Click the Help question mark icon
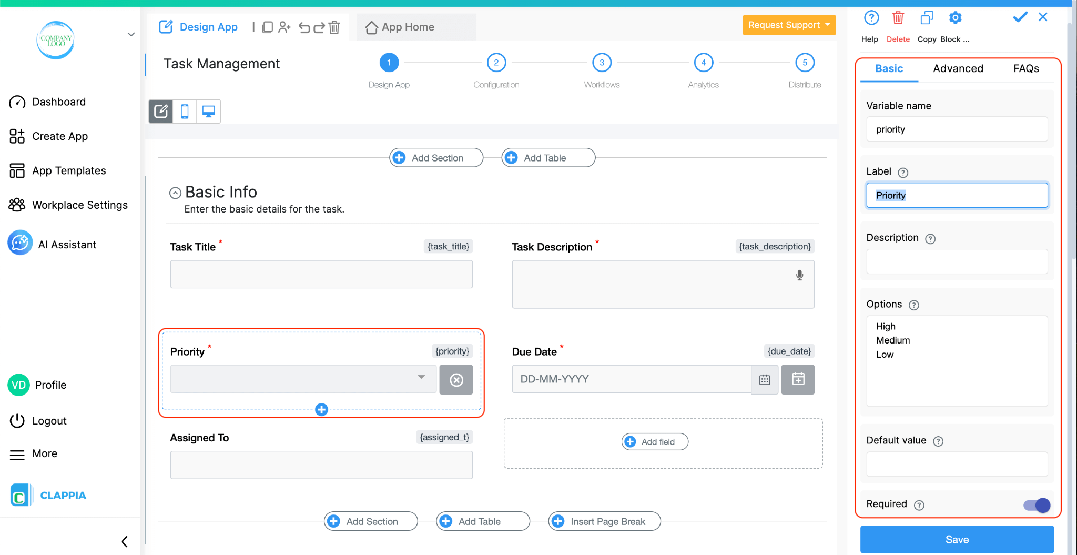This screenshot has width=1077, height=555. pyautogui.click(x=871, y=17)
